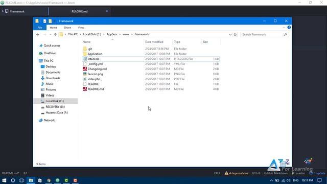The height and width of the screenshot is (184, 327).
Task: Open Windows Start menu
Action: coord(4,180)
